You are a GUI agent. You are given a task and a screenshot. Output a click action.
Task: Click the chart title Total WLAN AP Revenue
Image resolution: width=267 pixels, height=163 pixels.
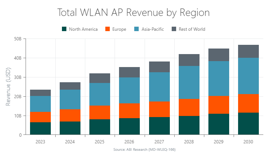pos(133,13)
